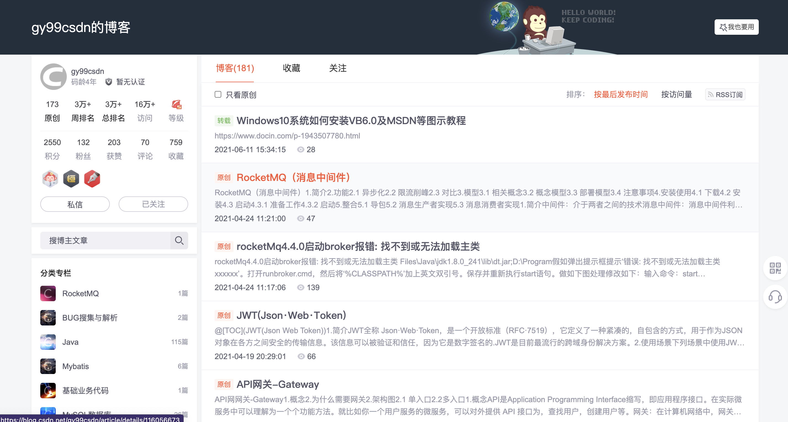This screenshot has height=422, width=788.
Task: Sort posts by 按最后发布时间
Action: [621, 95]
